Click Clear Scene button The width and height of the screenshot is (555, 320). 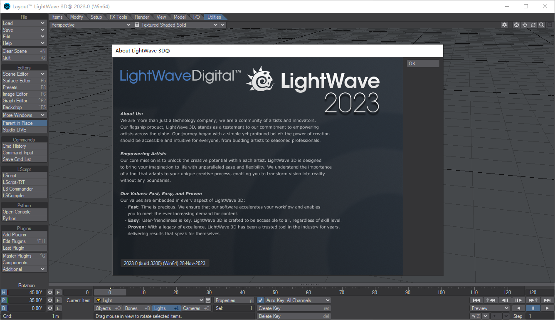[24, 51]
